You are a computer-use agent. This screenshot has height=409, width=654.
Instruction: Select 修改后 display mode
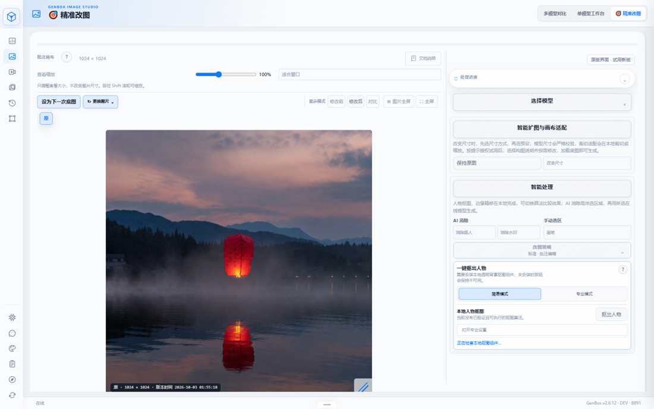click(356, 101)
